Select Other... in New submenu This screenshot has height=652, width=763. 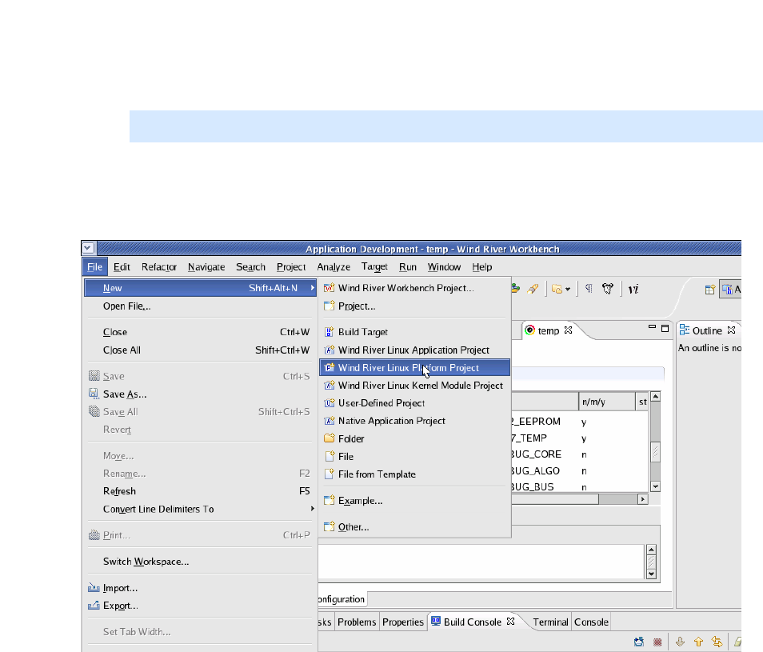tap(414, 527)
